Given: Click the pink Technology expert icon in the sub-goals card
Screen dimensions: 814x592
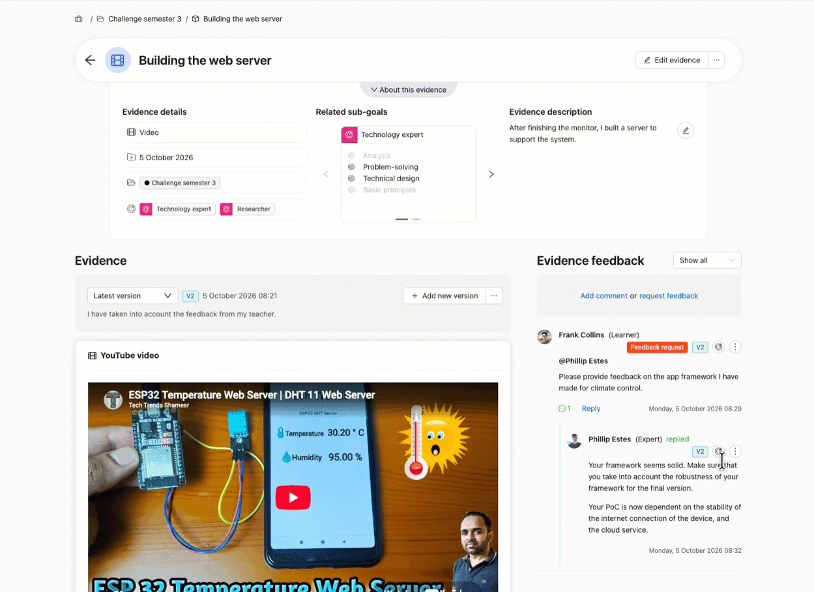Looking at the screenshot, I should (349, 134).
